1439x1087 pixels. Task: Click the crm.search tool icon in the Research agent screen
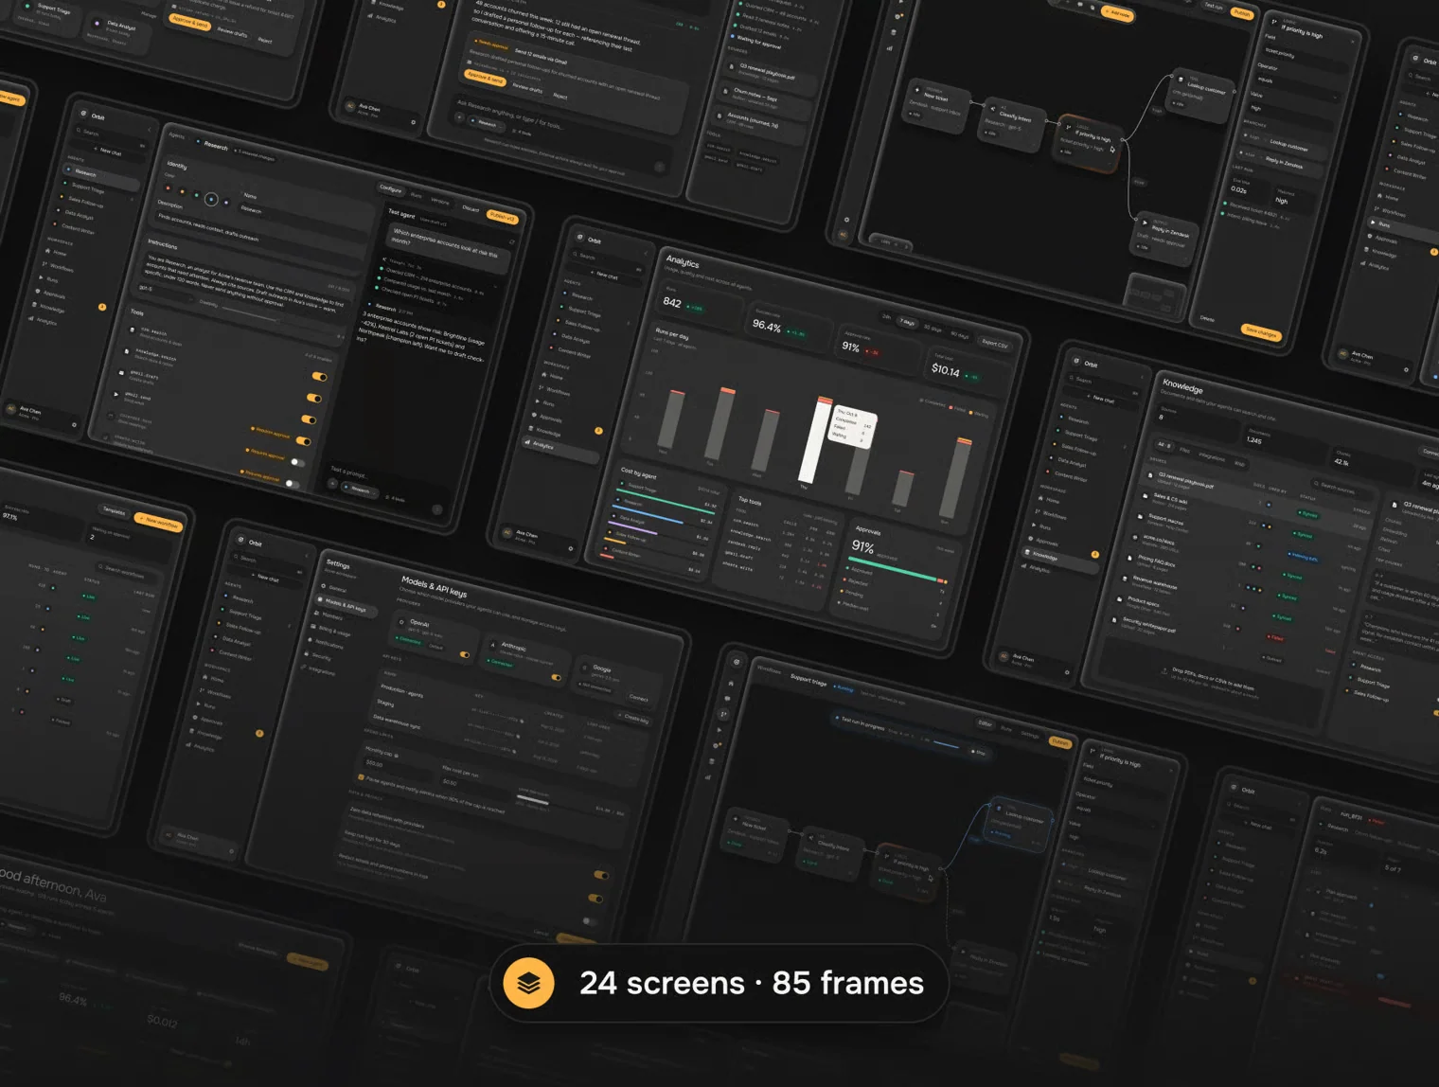click(x=132, y=330)
